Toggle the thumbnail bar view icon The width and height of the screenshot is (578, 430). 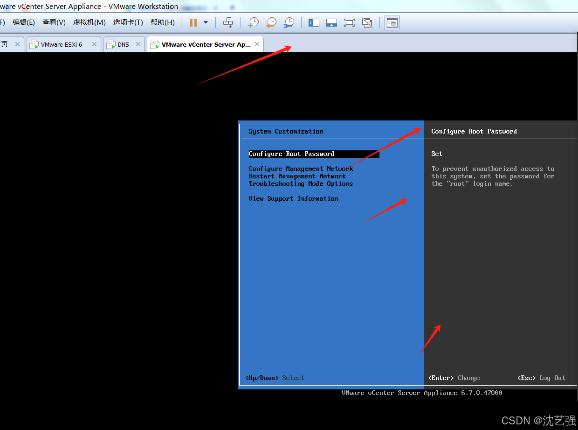331,22
